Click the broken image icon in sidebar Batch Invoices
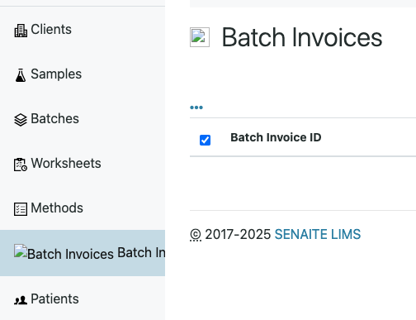The image size is (416, 320). point(21,251)
